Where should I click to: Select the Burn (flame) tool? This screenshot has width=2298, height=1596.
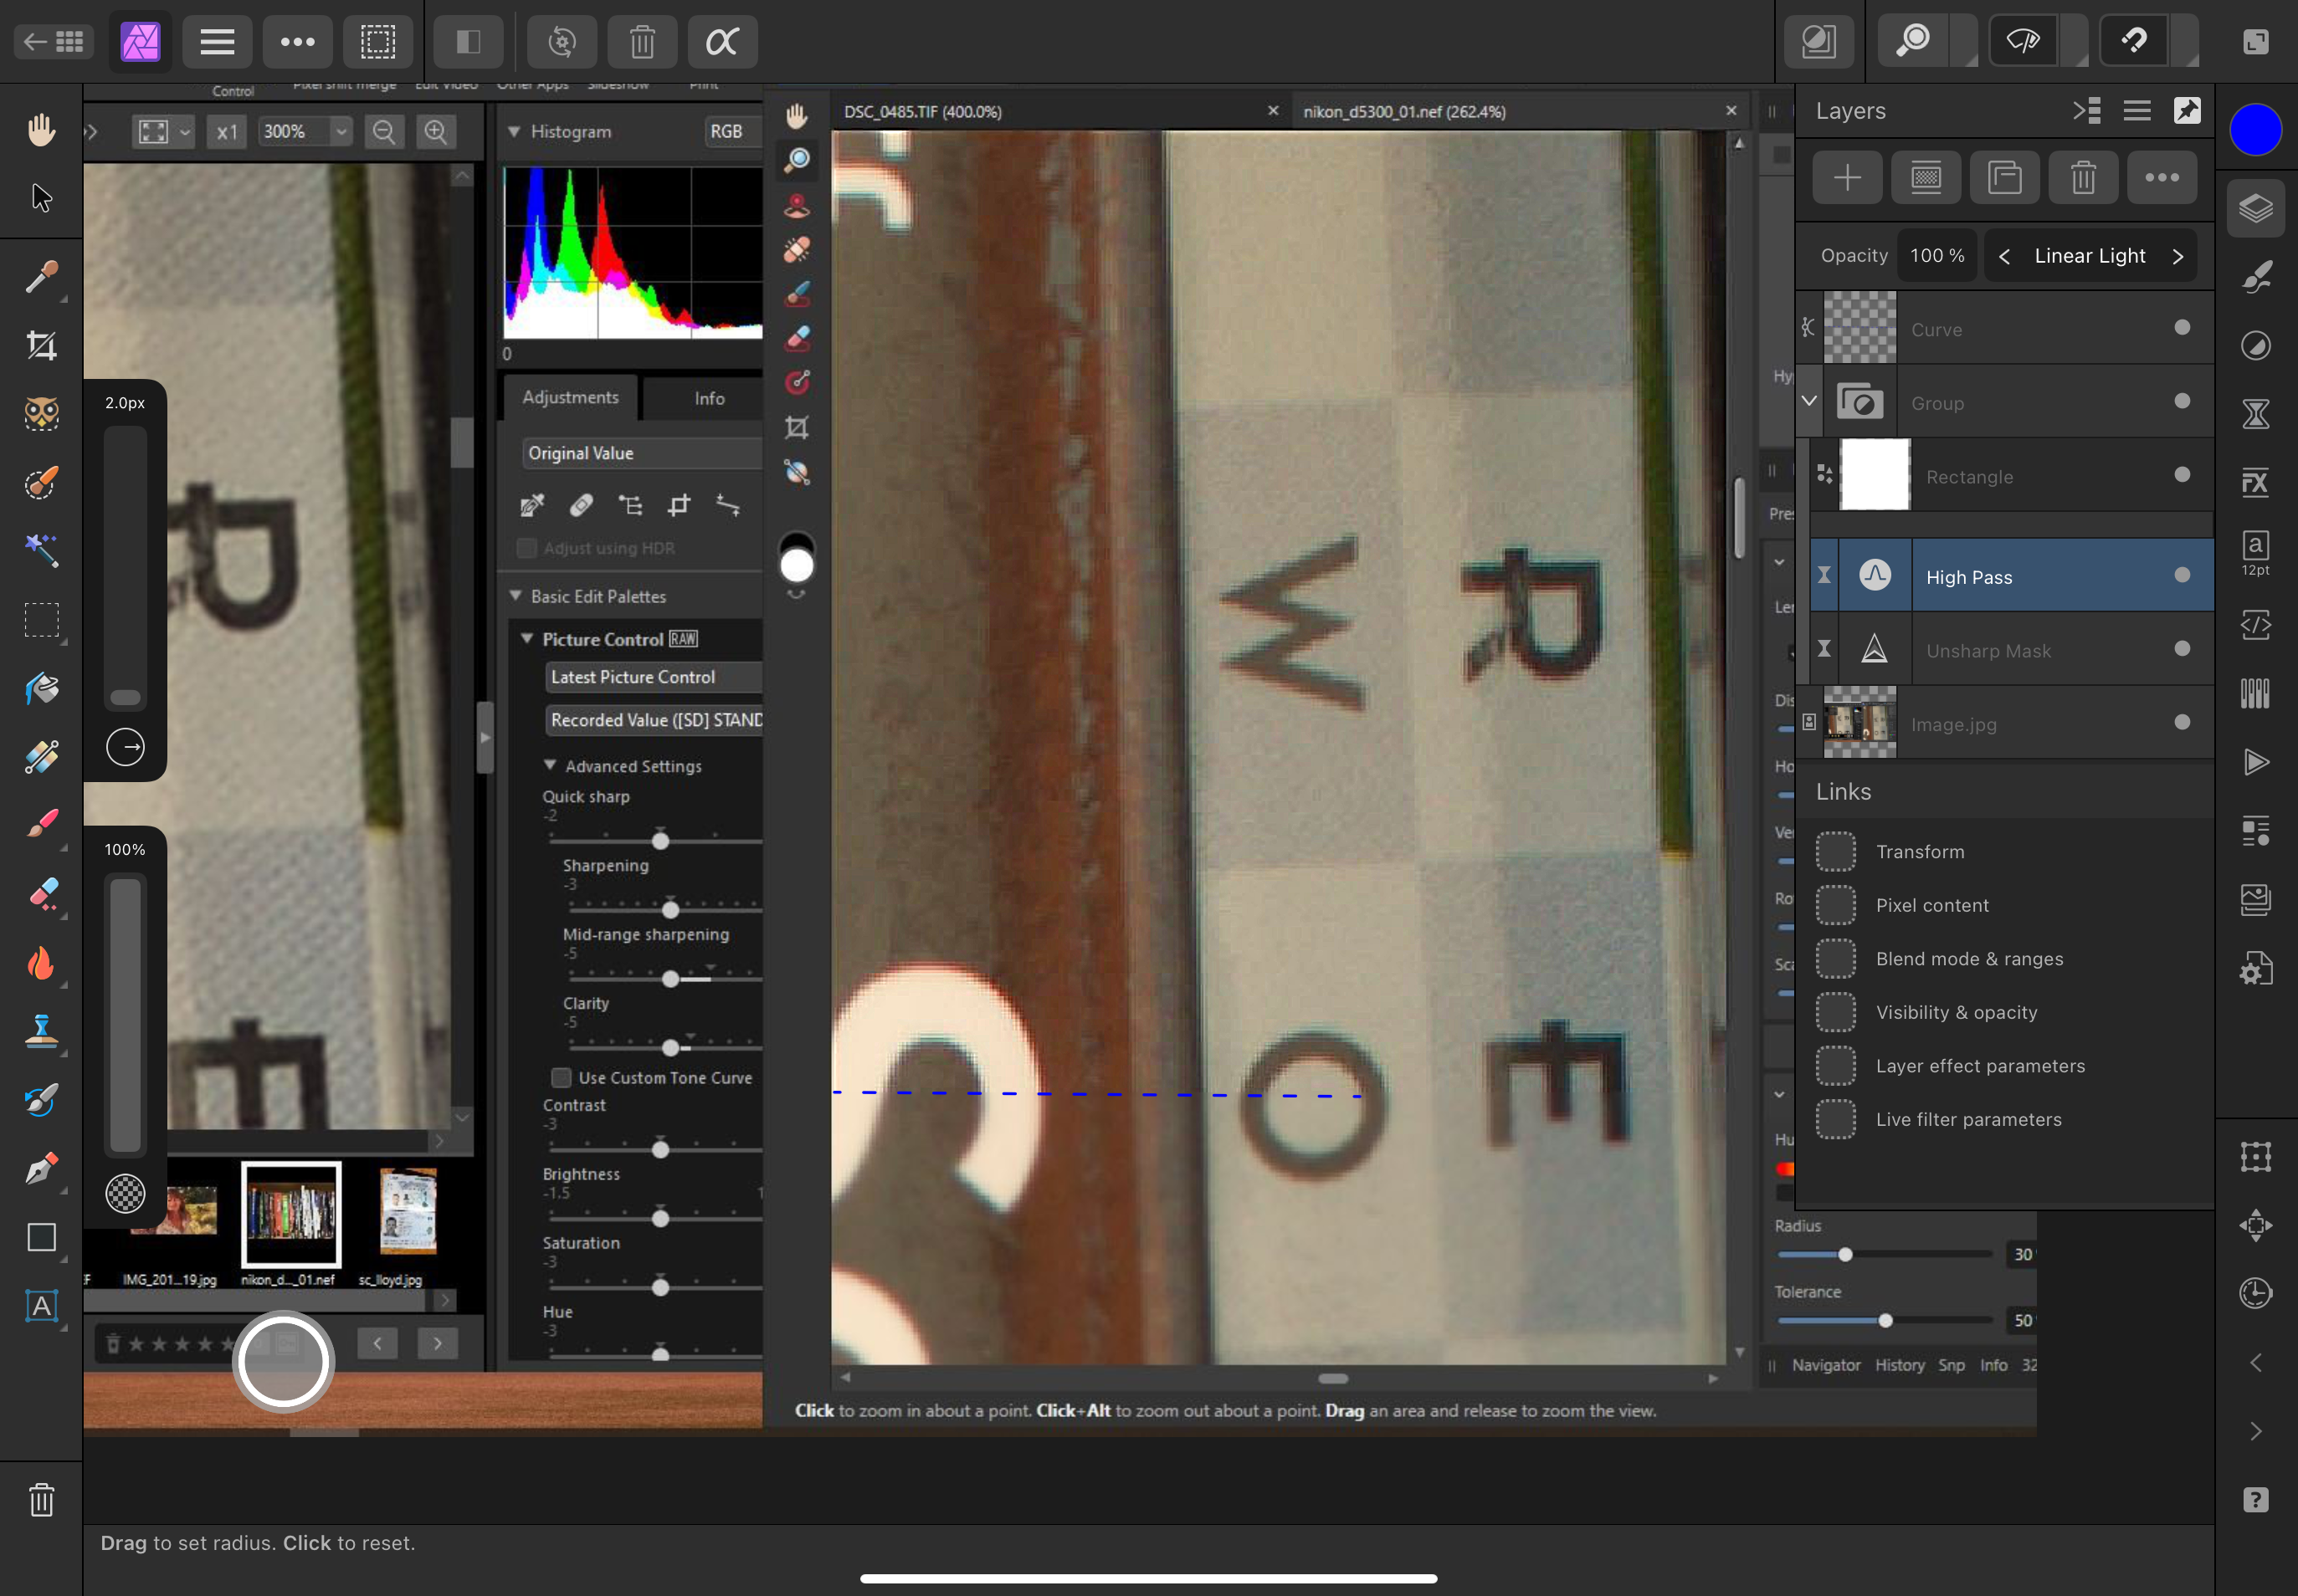pos(41,963)
